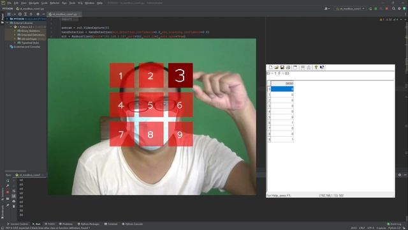
Task: Click the user account icon in top toolbar
Action: point(326,8)
